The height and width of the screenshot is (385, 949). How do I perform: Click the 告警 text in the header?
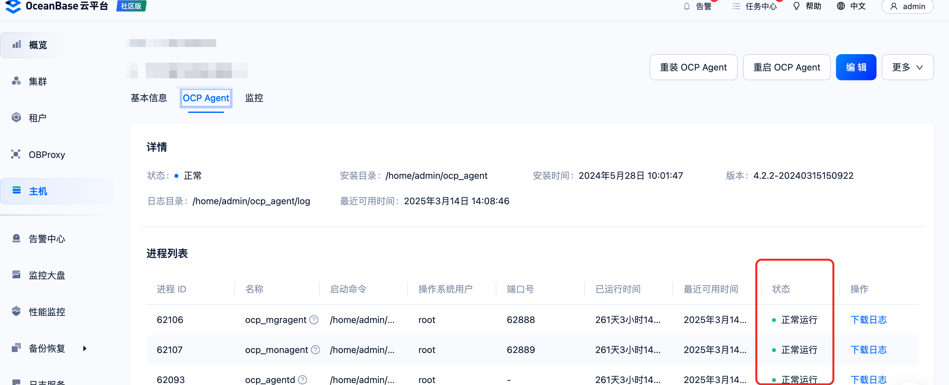click(704, 6)
